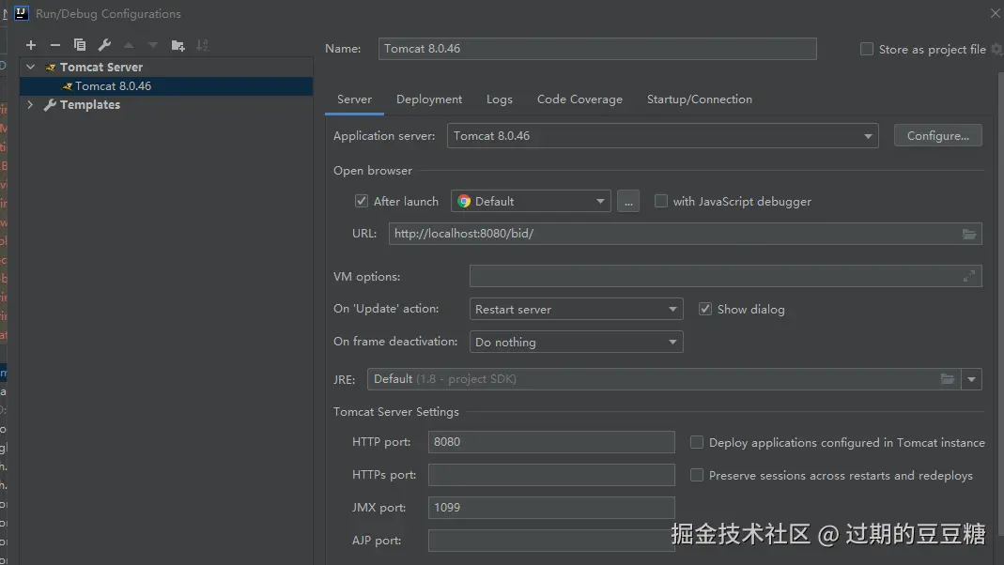The height and width of the screenshot is (565, 1004).
Task: Open On frame deactivation dropdown
Action: point(577,342)
